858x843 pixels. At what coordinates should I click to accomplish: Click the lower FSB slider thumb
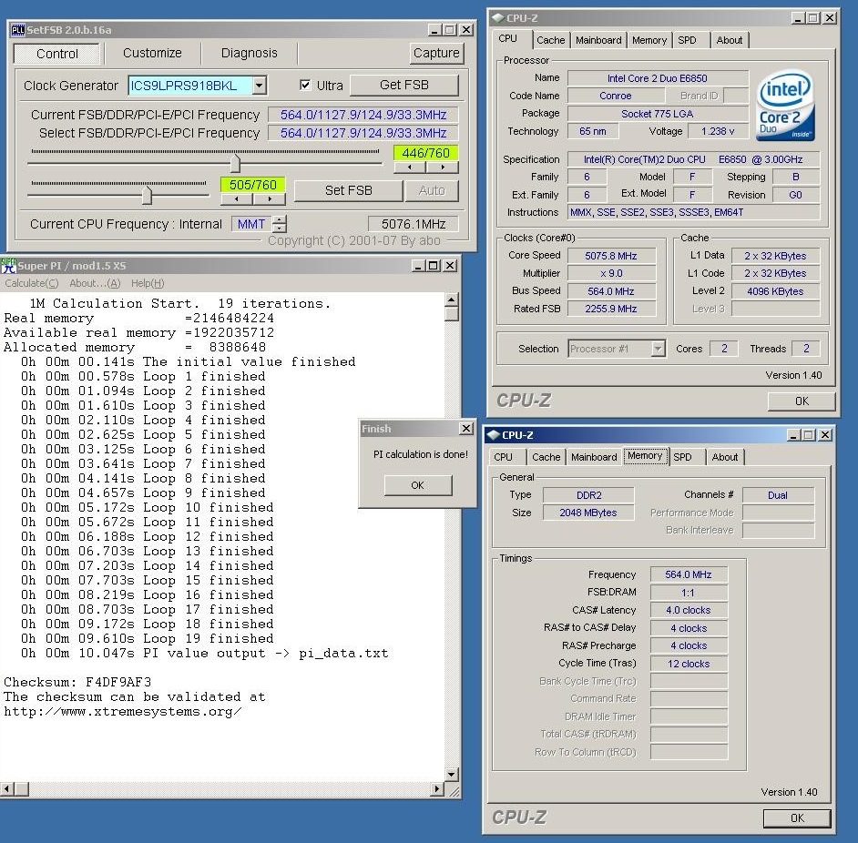[147, 196]
